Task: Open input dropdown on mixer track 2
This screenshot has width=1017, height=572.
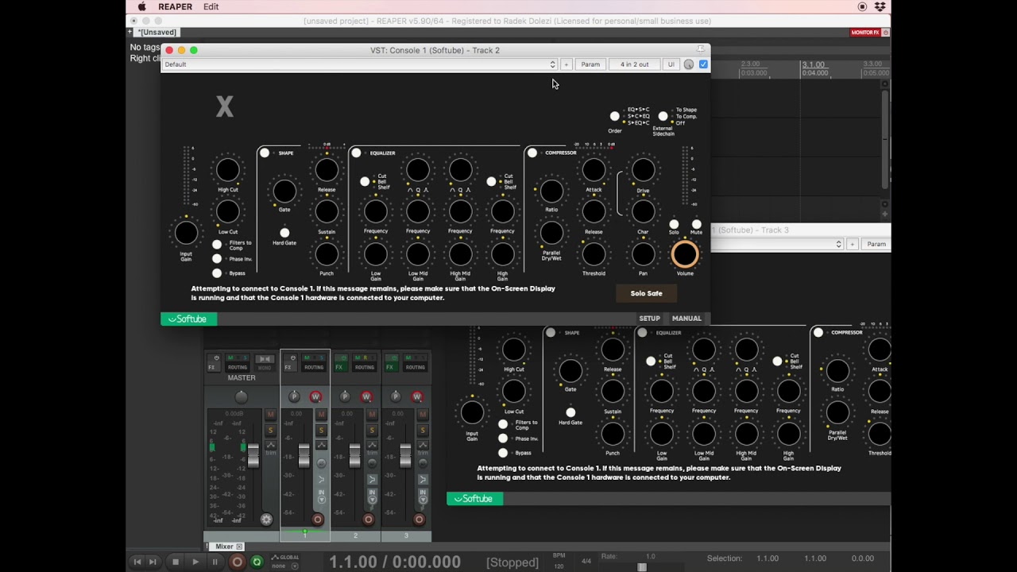Action: 372,497
